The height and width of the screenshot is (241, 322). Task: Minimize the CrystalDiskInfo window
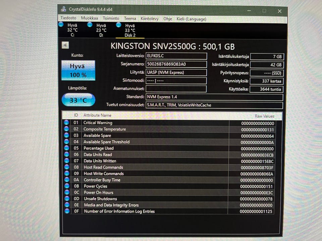tap(249, 11)
